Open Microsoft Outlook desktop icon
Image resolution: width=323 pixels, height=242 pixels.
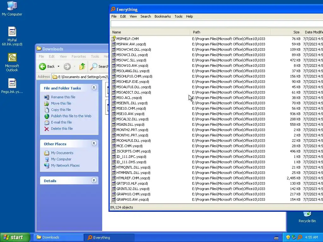[12, 62]
